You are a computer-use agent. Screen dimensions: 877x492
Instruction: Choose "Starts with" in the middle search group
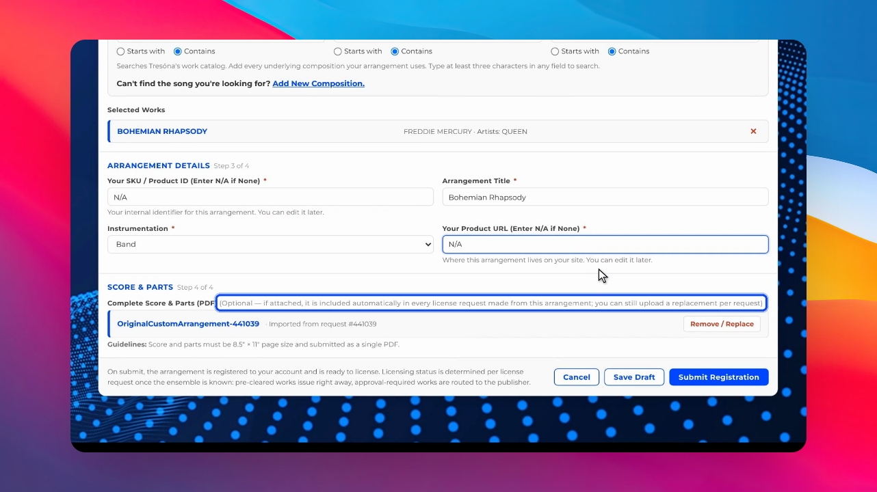pos(338,51)
